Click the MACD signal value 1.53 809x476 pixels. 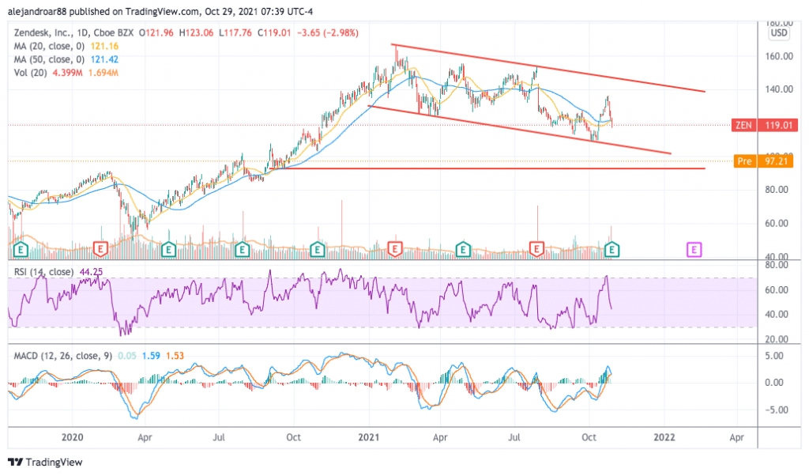tap(175, 356)
